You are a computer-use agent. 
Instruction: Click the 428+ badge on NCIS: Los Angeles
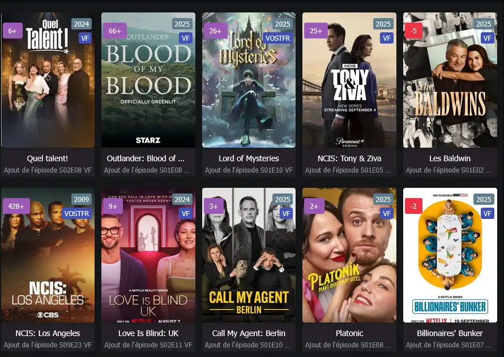[16, 206]
